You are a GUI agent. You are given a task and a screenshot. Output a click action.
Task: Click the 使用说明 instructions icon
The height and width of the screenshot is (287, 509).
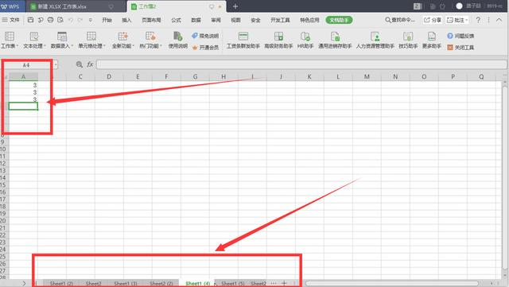click(178, 41)
